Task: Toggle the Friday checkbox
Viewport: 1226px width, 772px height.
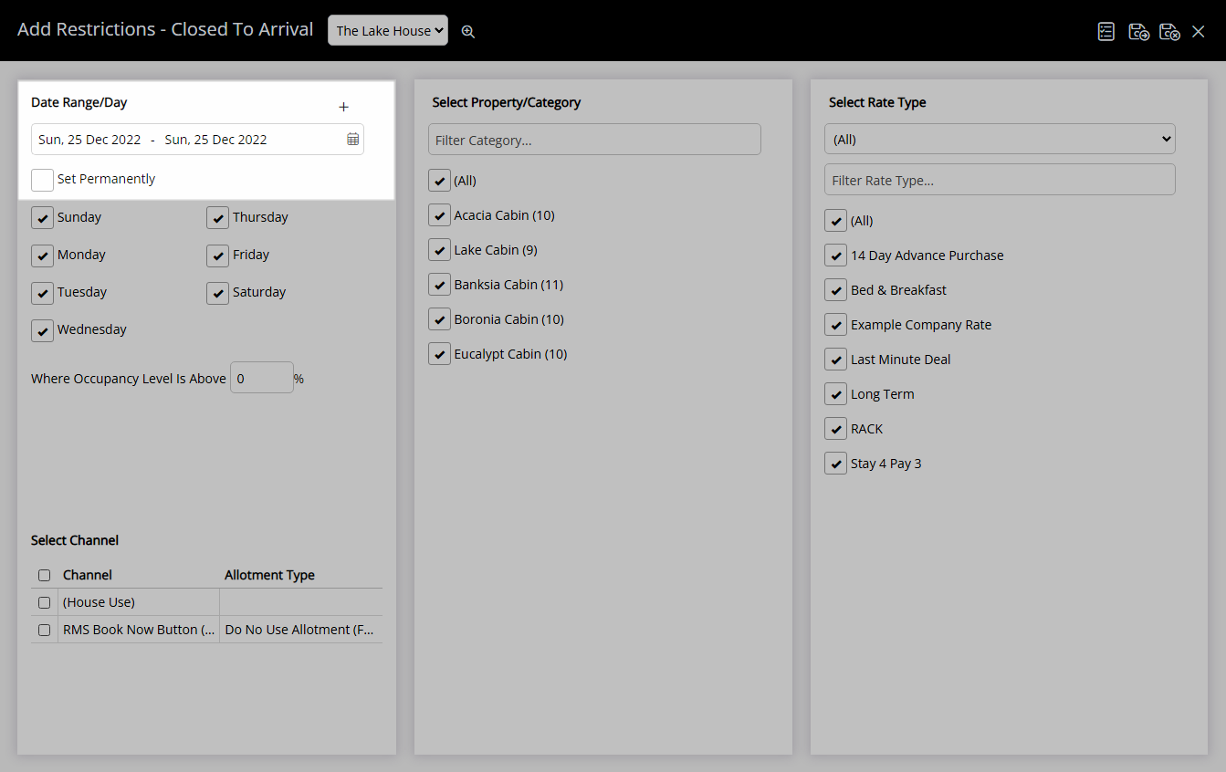Action: [x=217, y=256]
